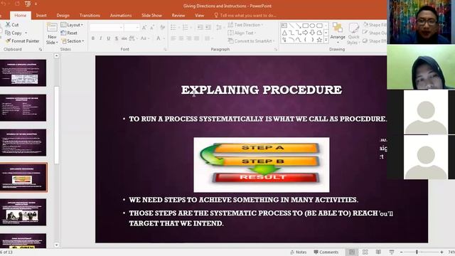Toggle Center paragraph alignment
455x256 pixels.
coord(181,38)
